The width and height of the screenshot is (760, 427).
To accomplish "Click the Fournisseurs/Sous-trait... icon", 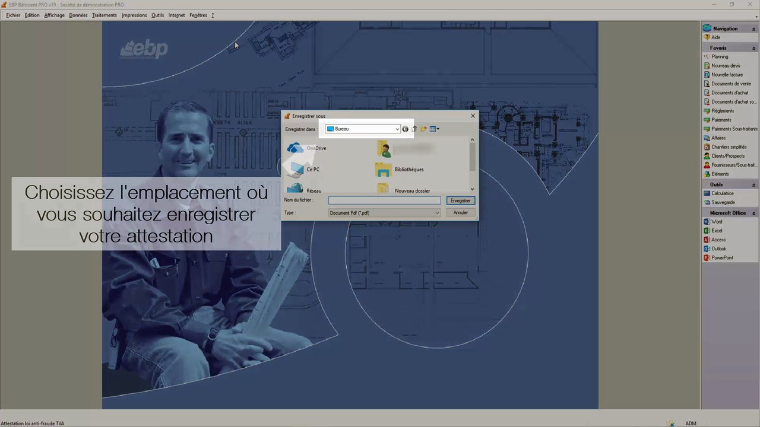I will (x=707, y=165).
